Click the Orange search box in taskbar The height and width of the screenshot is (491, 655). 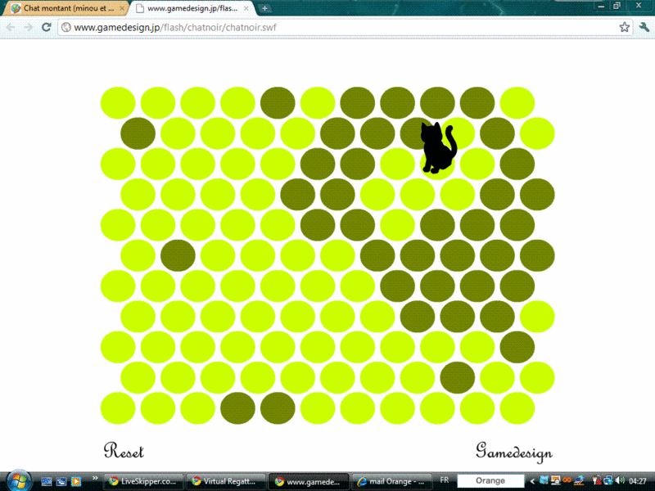490,480
